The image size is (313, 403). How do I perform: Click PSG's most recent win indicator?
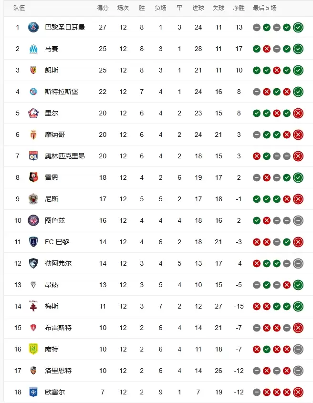[298, 27]
